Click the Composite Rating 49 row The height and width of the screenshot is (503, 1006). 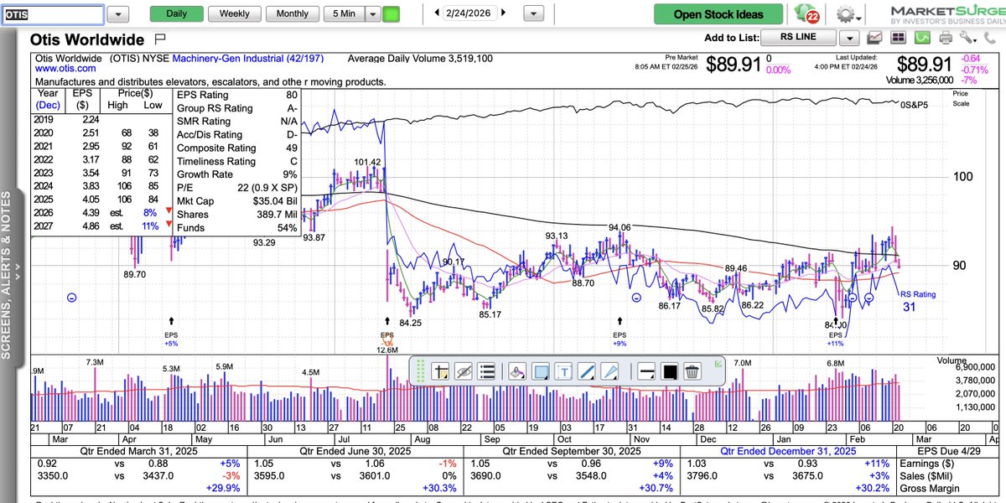(x=236, y=148)
